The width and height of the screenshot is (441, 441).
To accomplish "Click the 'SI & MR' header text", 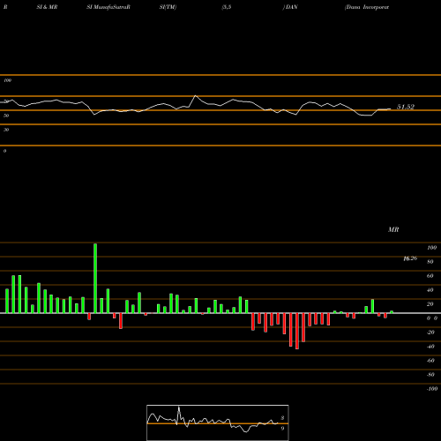I will [47, 7].
